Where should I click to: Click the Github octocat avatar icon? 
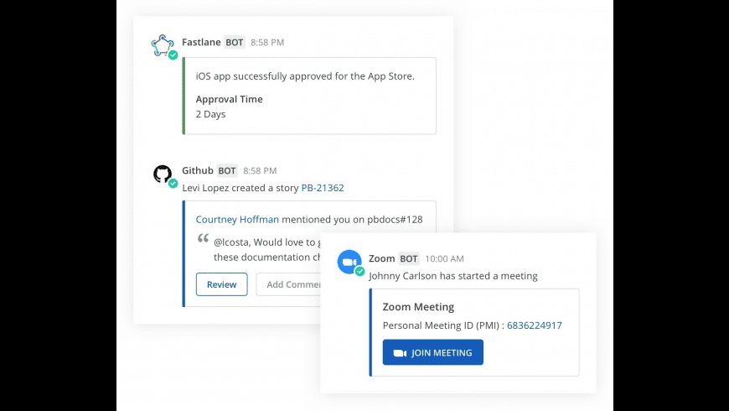(163, 174)
